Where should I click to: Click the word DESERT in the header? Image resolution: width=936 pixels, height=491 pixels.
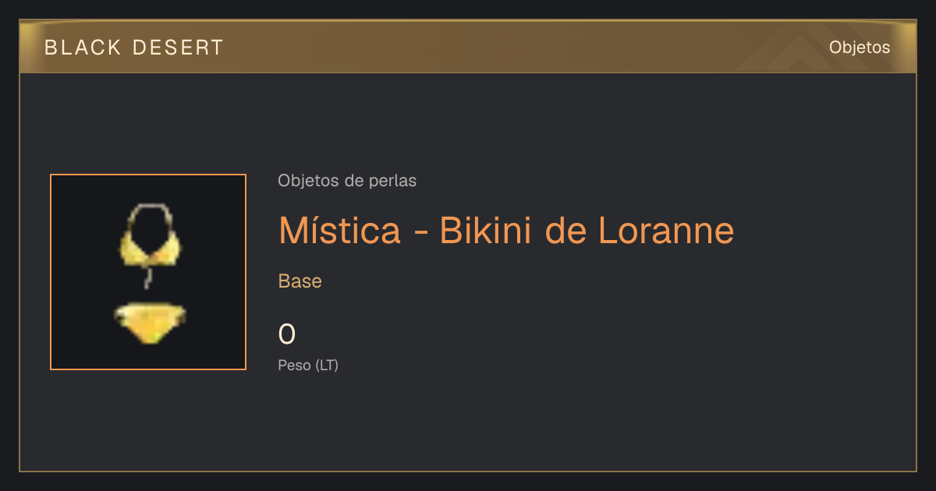point(179,48)
